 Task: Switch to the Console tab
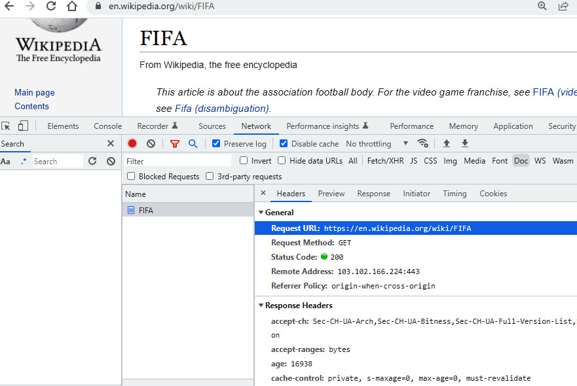pyautogui.click(x=108, y=126)
